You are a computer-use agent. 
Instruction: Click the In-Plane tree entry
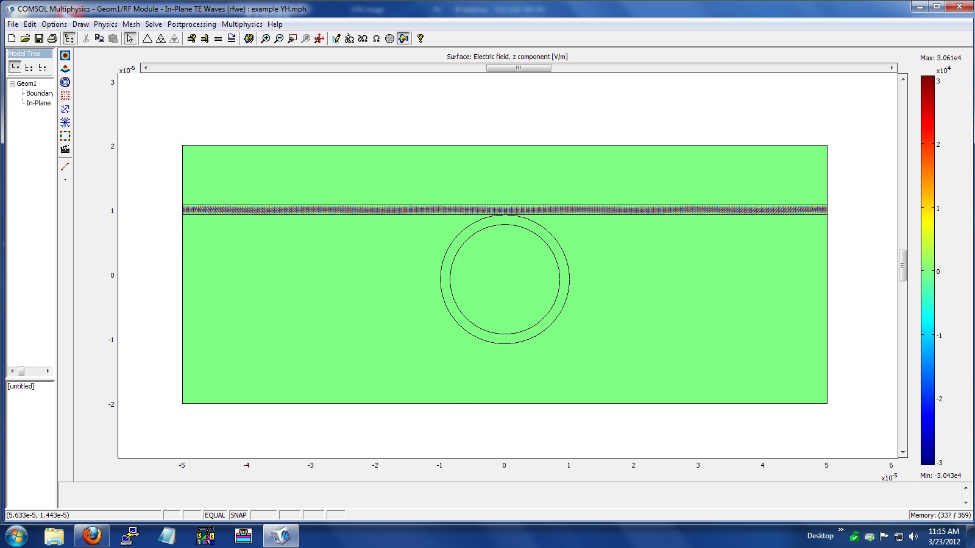point(38,103)
